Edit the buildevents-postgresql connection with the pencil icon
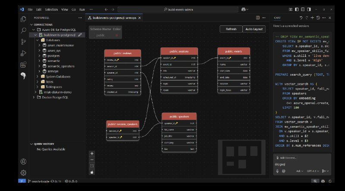The width and height of the screenshot is (345, 191). tap(80, 35)
